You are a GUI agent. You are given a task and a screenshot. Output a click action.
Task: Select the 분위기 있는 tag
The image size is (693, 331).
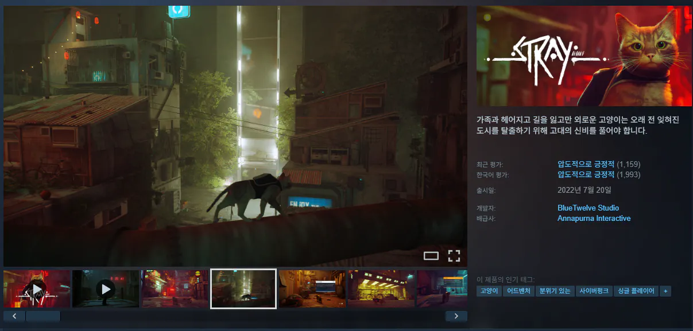tap(555, 291)
